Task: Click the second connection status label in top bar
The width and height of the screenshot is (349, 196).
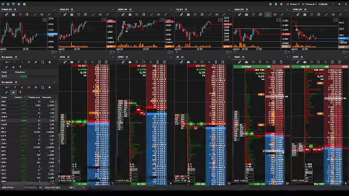Action: click(310, 4)
